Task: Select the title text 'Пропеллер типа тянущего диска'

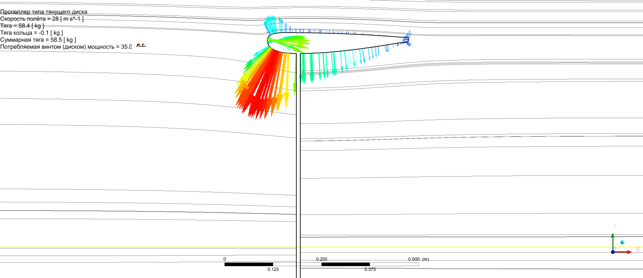Action: click(x=44, y=12)
